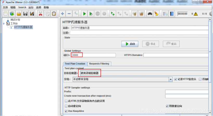The width and height of the screenshot is (213, 116).
Task: Click the 00:00:00 elapsed time display
Action: pyautogui.click(x=183, y=14)
